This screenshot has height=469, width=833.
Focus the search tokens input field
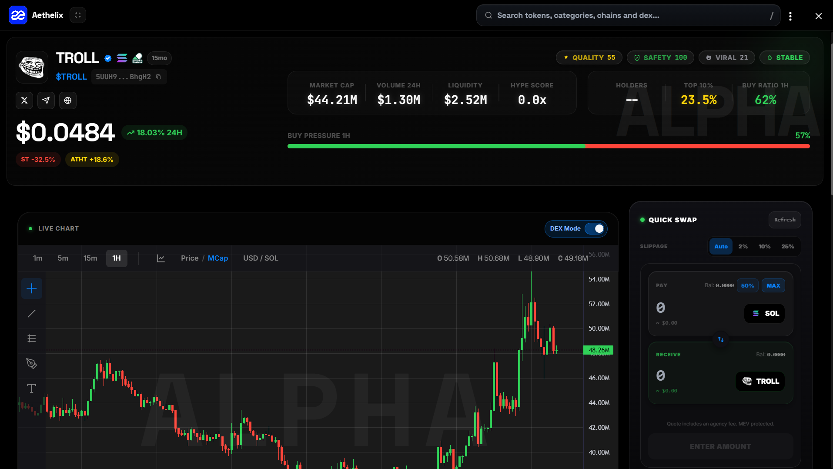(x=628, y=15)
